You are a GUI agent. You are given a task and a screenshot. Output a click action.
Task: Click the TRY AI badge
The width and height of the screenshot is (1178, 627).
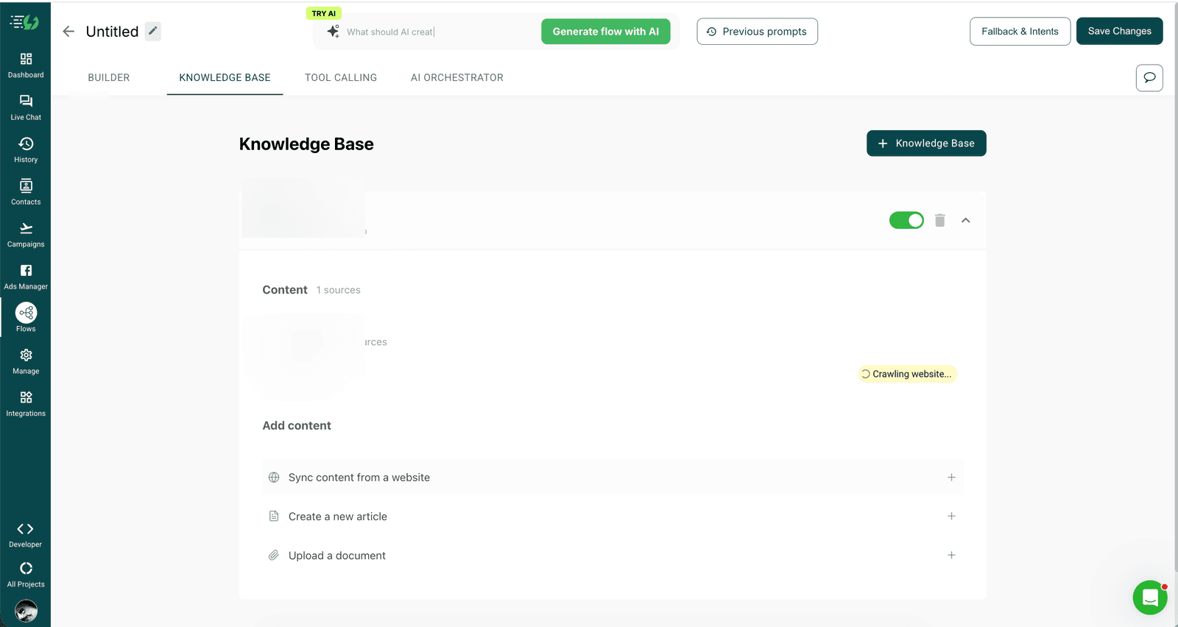323,13
